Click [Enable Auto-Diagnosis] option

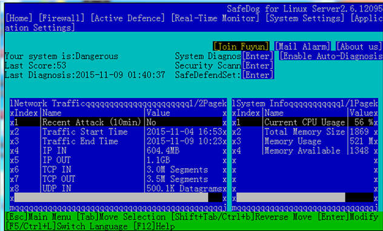pyautogui.click(x=331, y=56)
